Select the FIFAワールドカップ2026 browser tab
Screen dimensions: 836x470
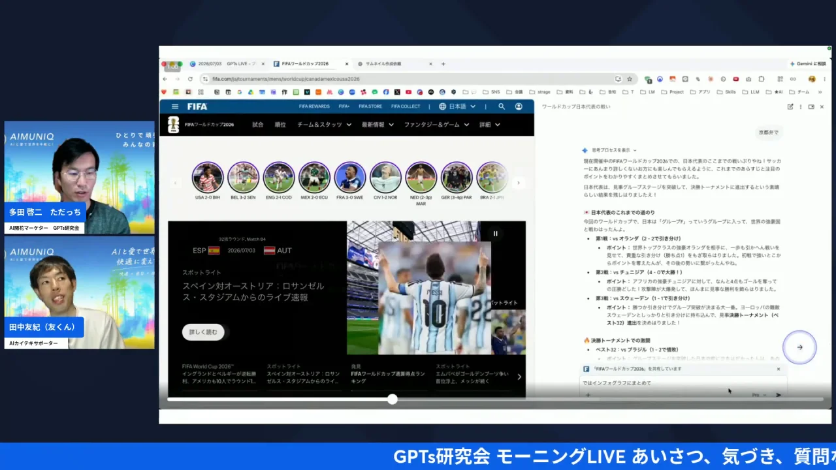pyautogui.click(x=310, y=64)
